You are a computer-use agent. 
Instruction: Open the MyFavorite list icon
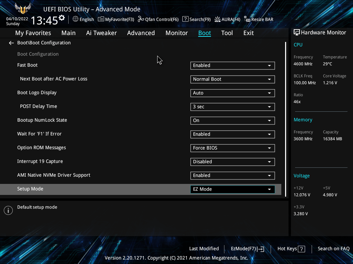(101, 19)
